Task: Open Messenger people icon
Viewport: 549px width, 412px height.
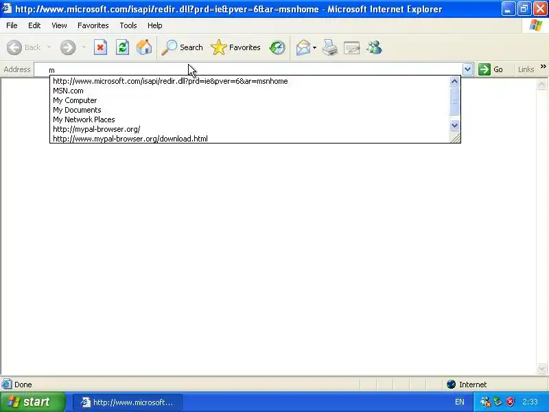Action: (x=374, y=47)
